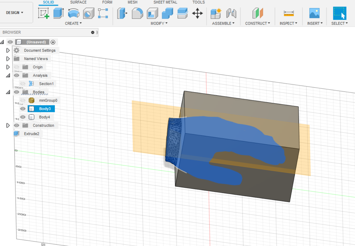Viewport: 355px width, 246px height.
Task: Expand the Construction folder
Action: coord(8,126)
